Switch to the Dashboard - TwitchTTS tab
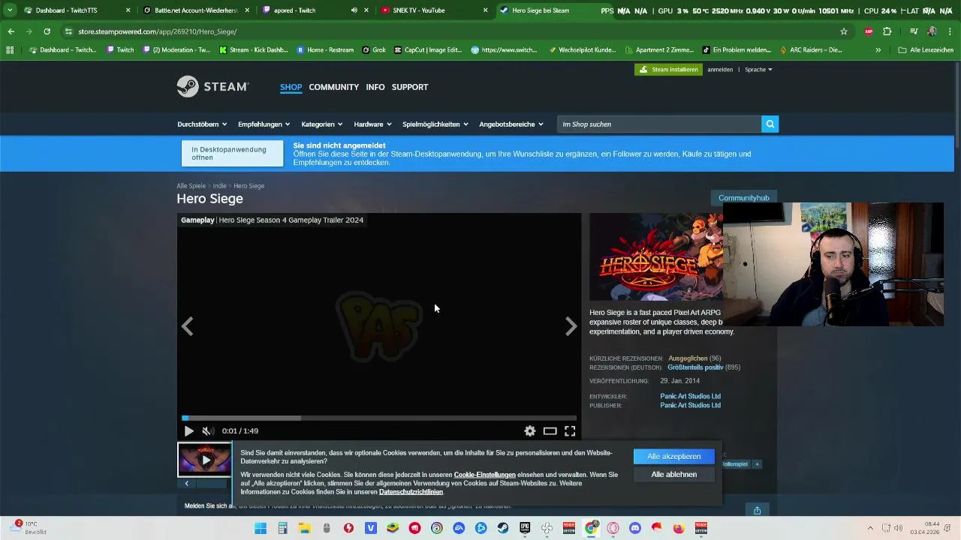 (77, 10)
